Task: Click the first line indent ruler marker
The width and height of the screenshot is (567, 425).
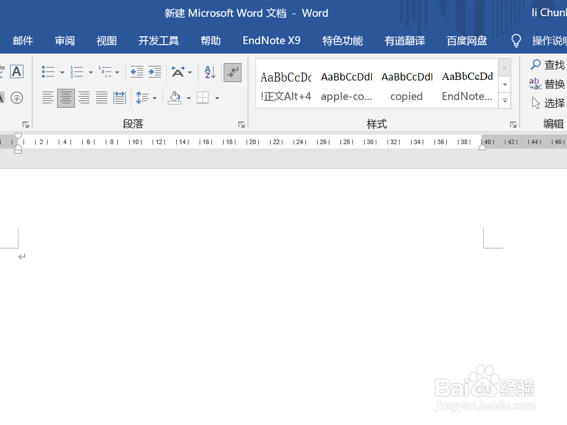Action: click(18, 136)
